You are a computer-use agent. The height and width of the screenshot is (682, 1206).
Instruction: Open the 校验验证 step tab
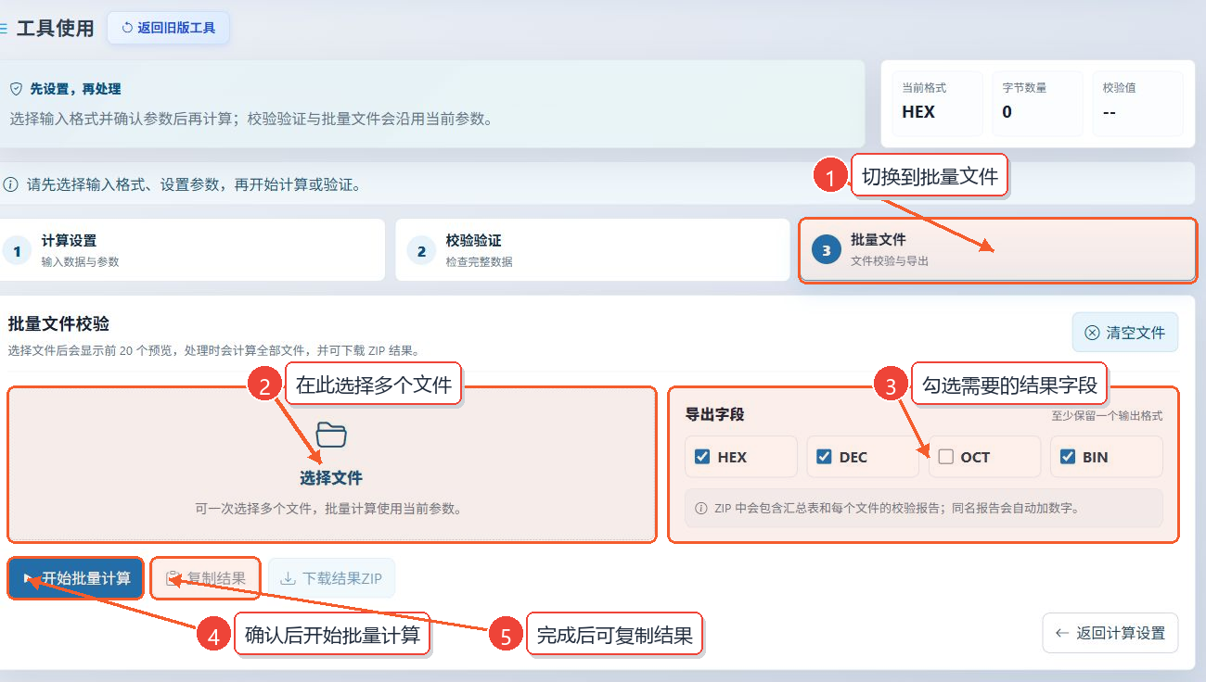[x=593, y=250]
